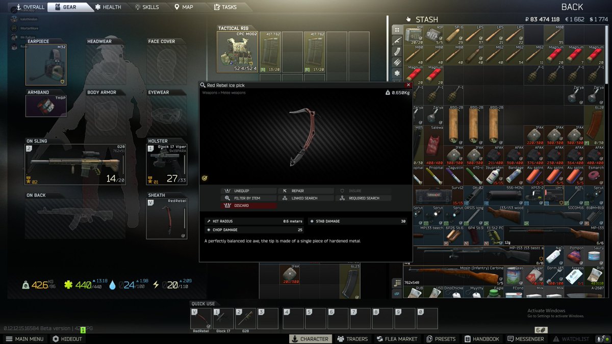
Task: Select the Pompon hat in stash
Action: point(574,255)
